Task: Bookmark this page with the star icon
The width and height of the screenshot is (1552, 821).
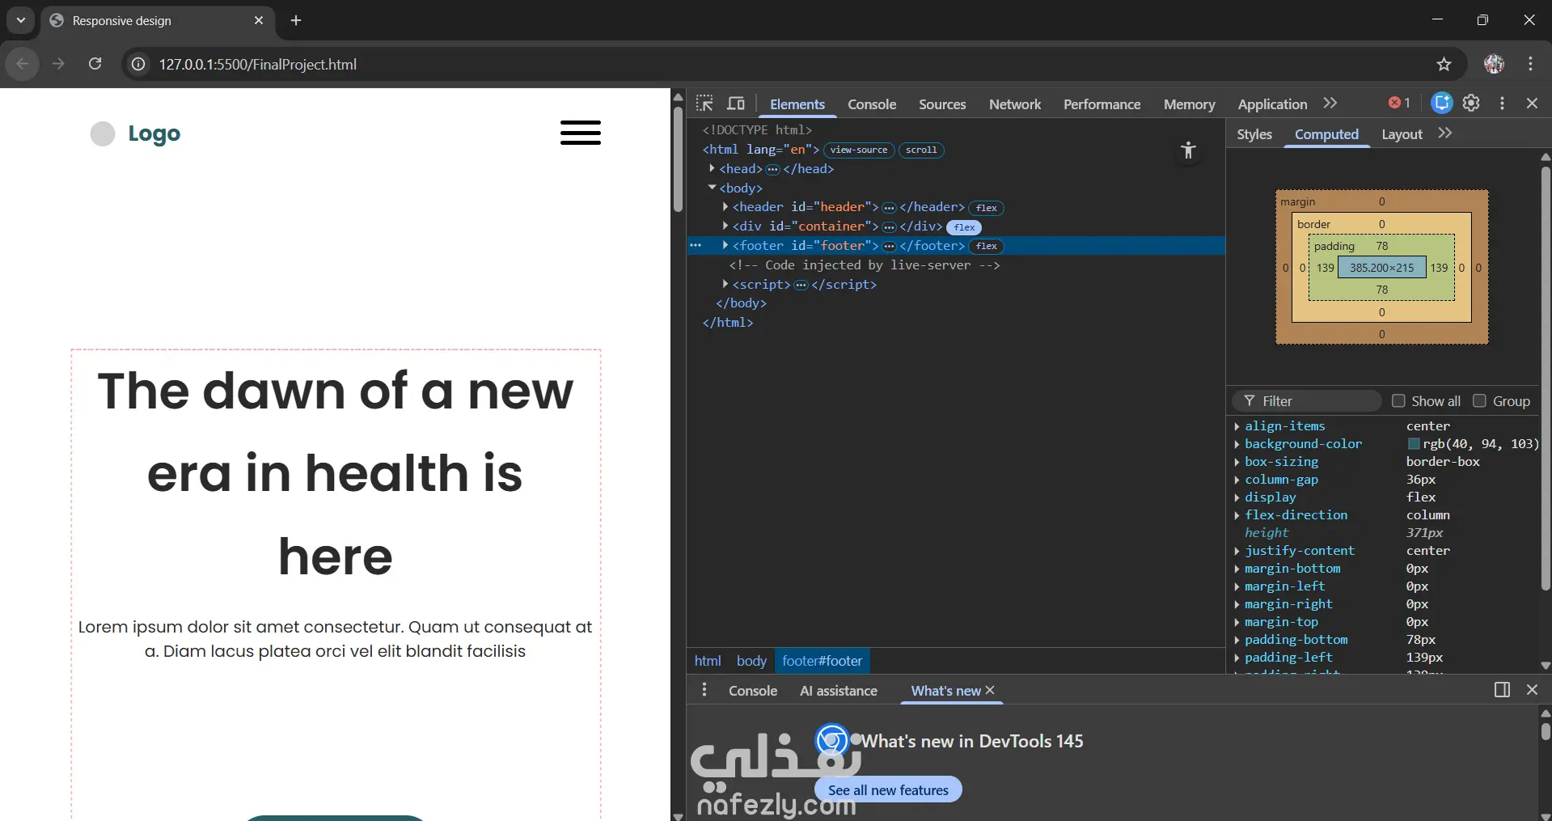Action: (x=1444, y=64)
